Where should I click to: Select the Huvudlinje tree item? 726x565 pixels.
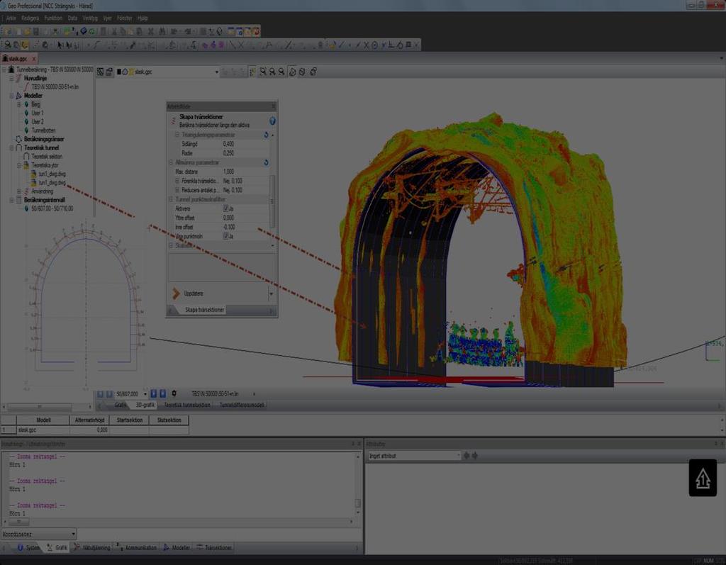click(35, 78)
